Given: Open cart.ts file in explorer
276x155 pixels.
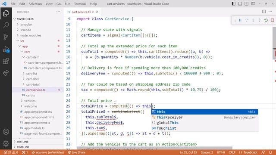Looking at the screenshot, I should click(31, 95).
